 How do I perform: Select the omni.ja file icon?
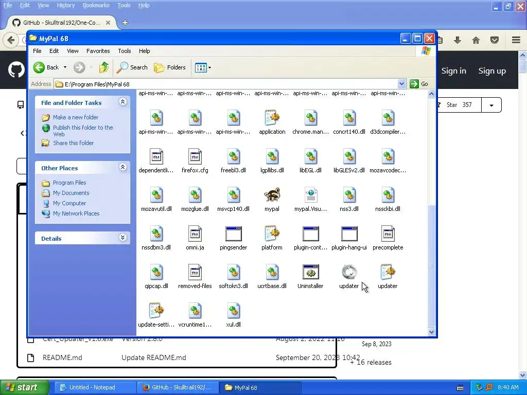(195, 234)
